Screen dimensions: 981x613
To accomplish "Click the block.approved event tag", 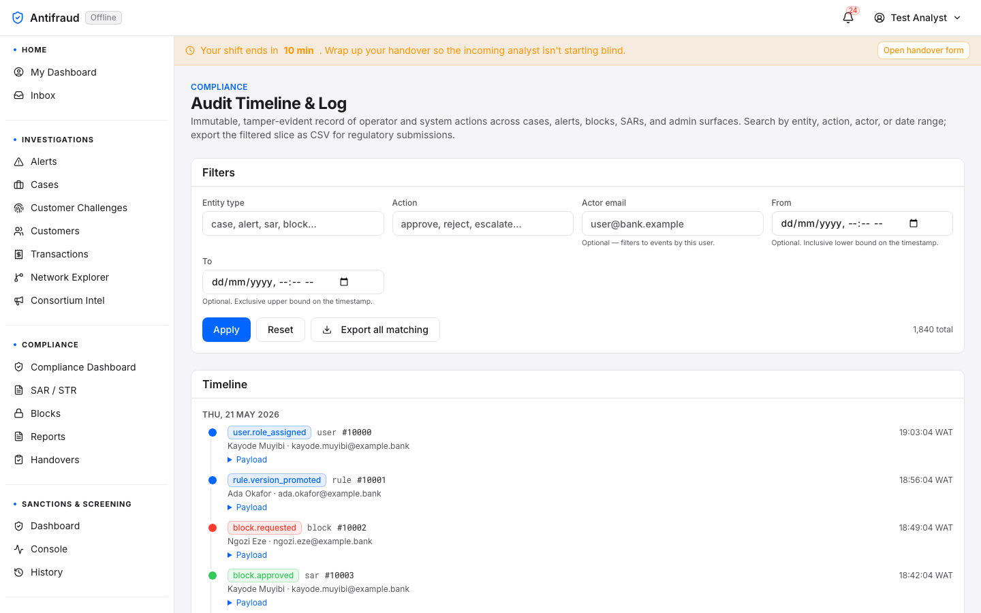I will coord(263,576).
